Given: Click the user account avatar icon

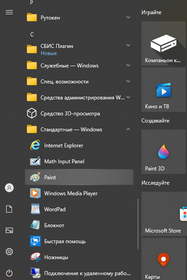Looking at the screenshot, I should point(9,188).
